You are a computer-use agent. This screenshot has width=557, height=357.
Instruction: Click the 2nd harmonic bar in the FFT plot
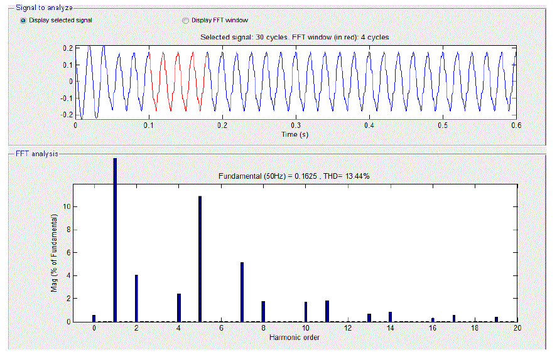136,298
